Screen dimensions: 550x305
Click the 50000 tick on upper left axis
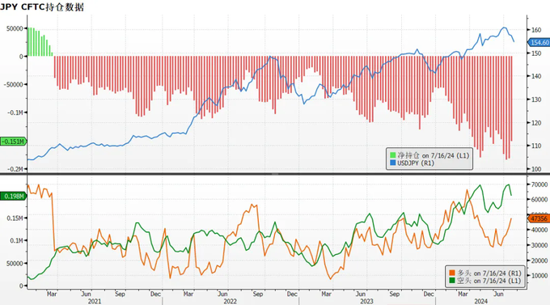(x=15, y=28)
